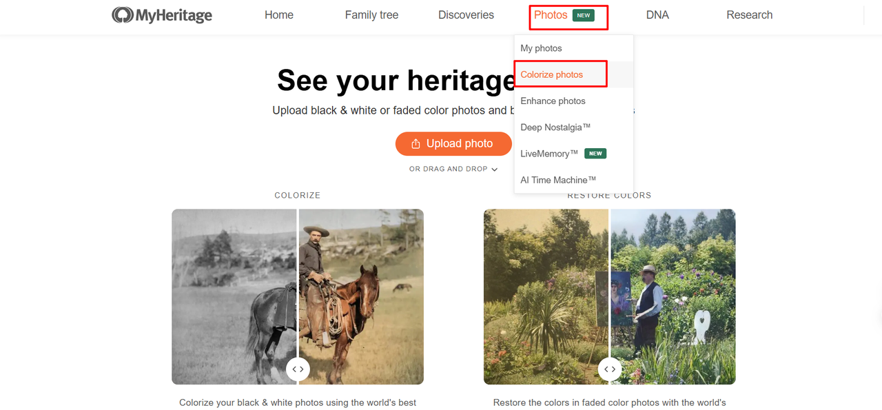Open the DNA menu
Image resolution: width=882 pixels, height=410 pixels.
point(657,14)
